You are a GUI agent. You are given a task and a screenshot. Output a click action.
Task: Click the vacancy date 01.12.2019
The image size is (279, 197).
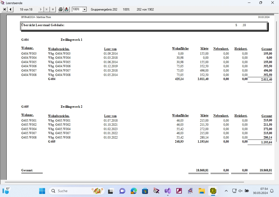[x=111, y=66]
